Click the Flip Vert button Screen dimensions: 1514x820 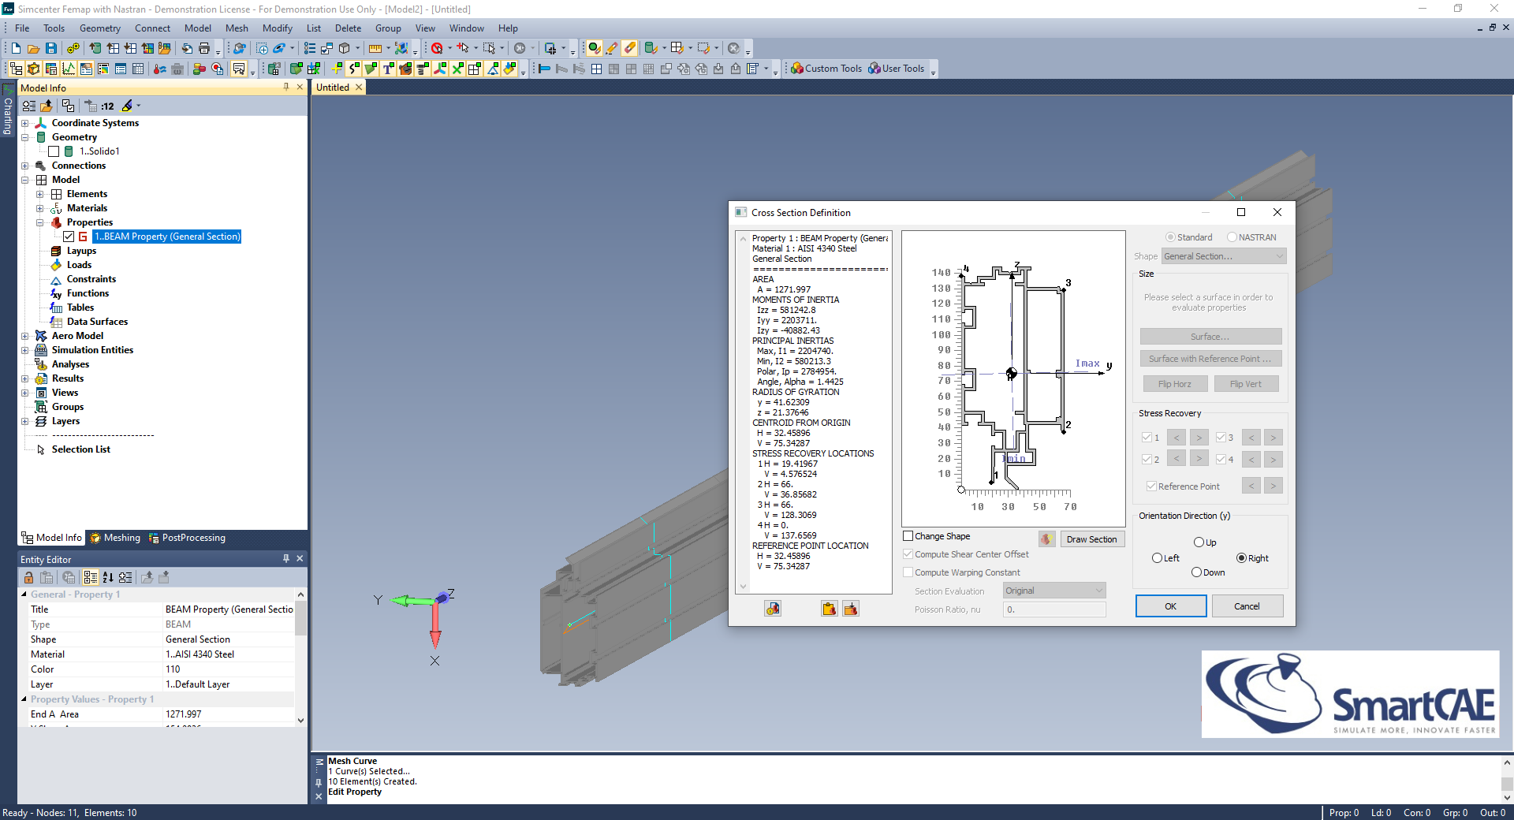[1246, 384]
